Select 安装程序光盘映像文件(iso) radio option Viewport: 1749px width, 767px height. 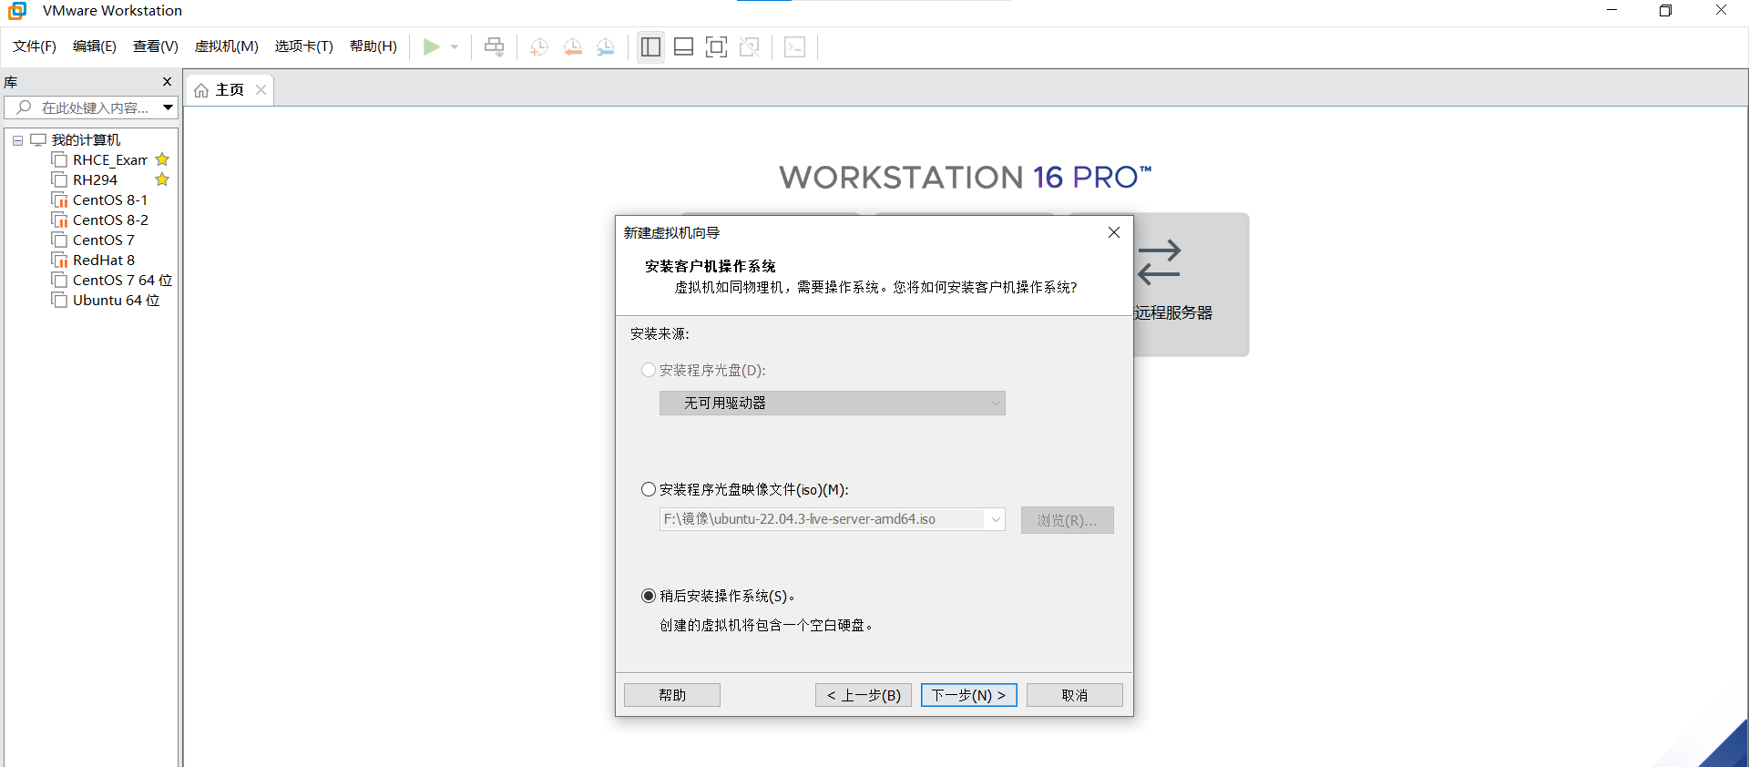649,489
